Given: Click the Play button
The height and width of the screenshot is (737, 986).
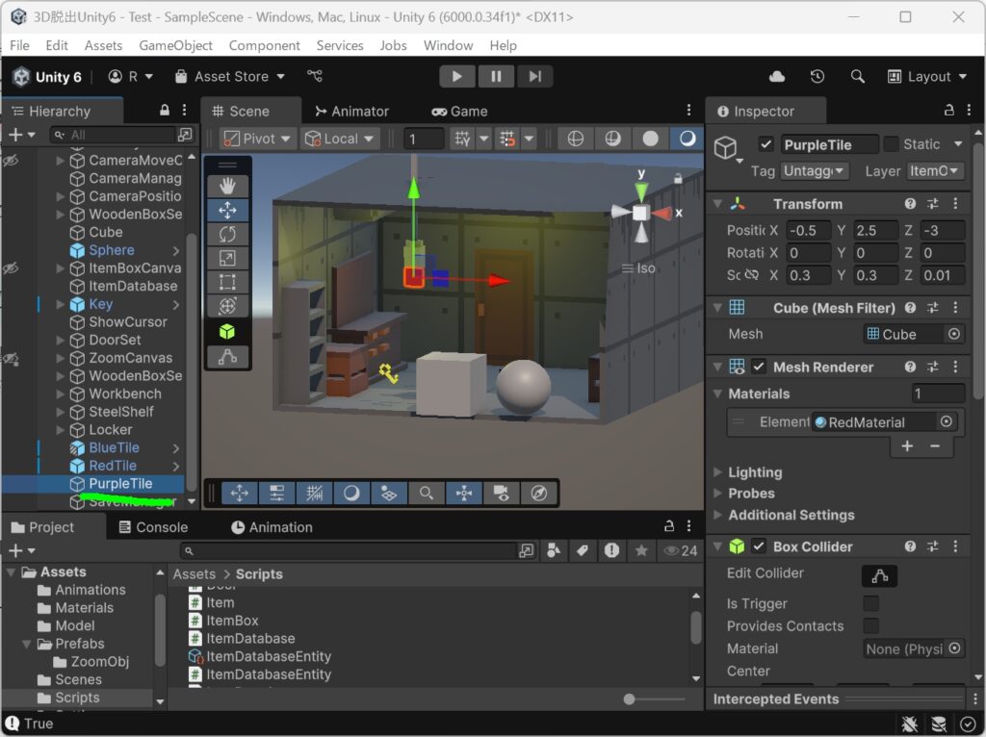Looking at the screenshot, I should click(x=456, y=77).
